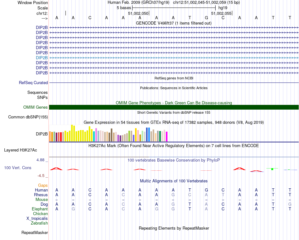
Task: Click '100 vertebrates Basewise Conservation by PhyloP' title
Action: click(x=173, y=160)
